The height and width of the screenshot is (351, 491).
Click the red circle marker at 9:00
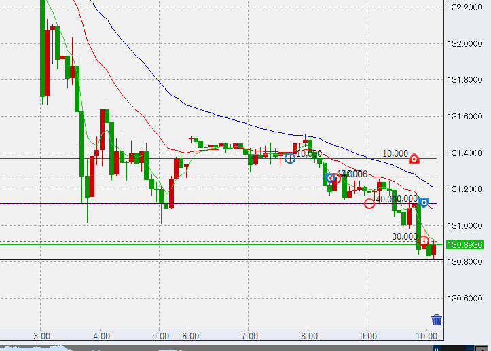(x=369, y=203)
